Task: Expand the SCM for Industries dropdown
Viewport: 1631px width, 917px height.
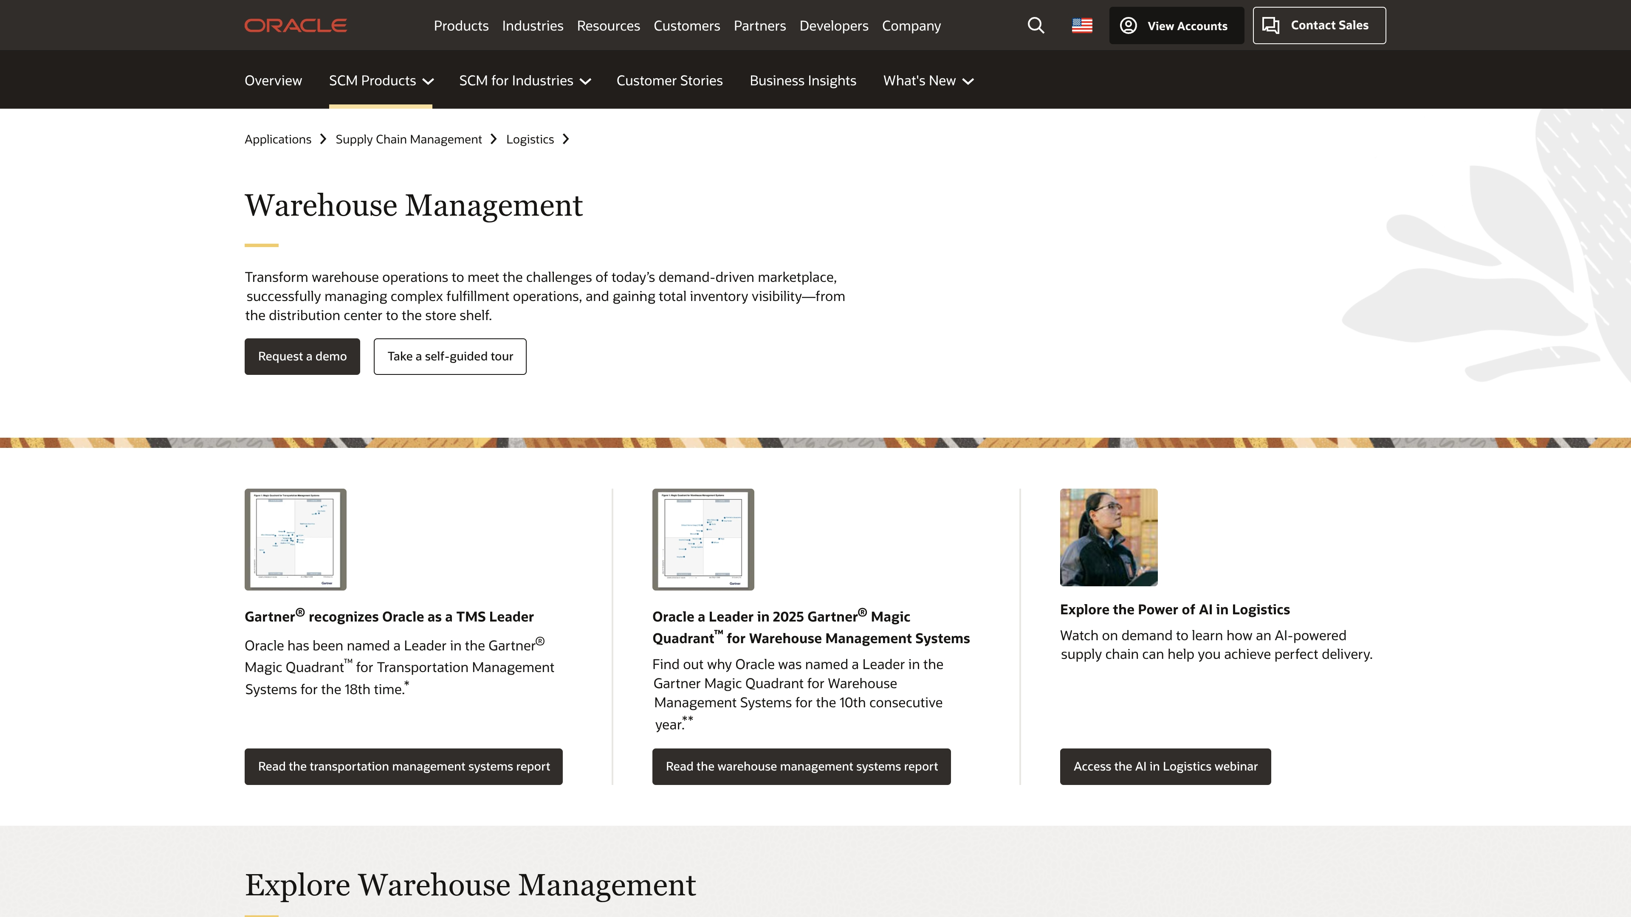Action: click(x=525, y=80)
